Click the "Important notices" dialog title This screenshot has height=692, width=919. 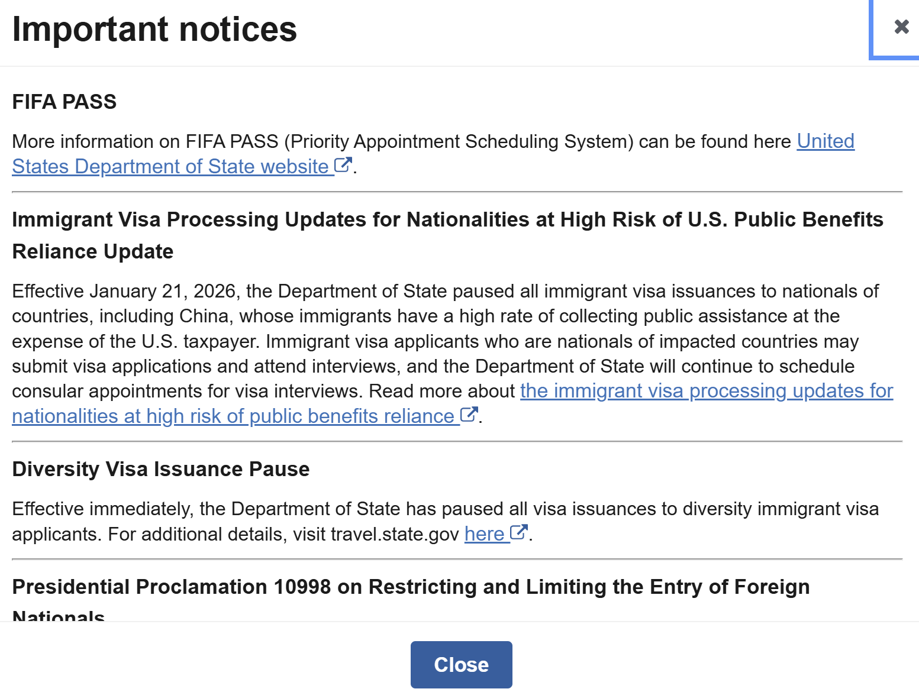point(154,29)
